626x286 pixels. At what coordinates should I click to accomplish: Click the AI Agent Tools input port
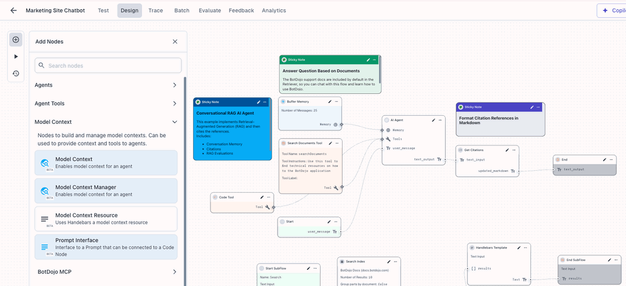point(382,139)
